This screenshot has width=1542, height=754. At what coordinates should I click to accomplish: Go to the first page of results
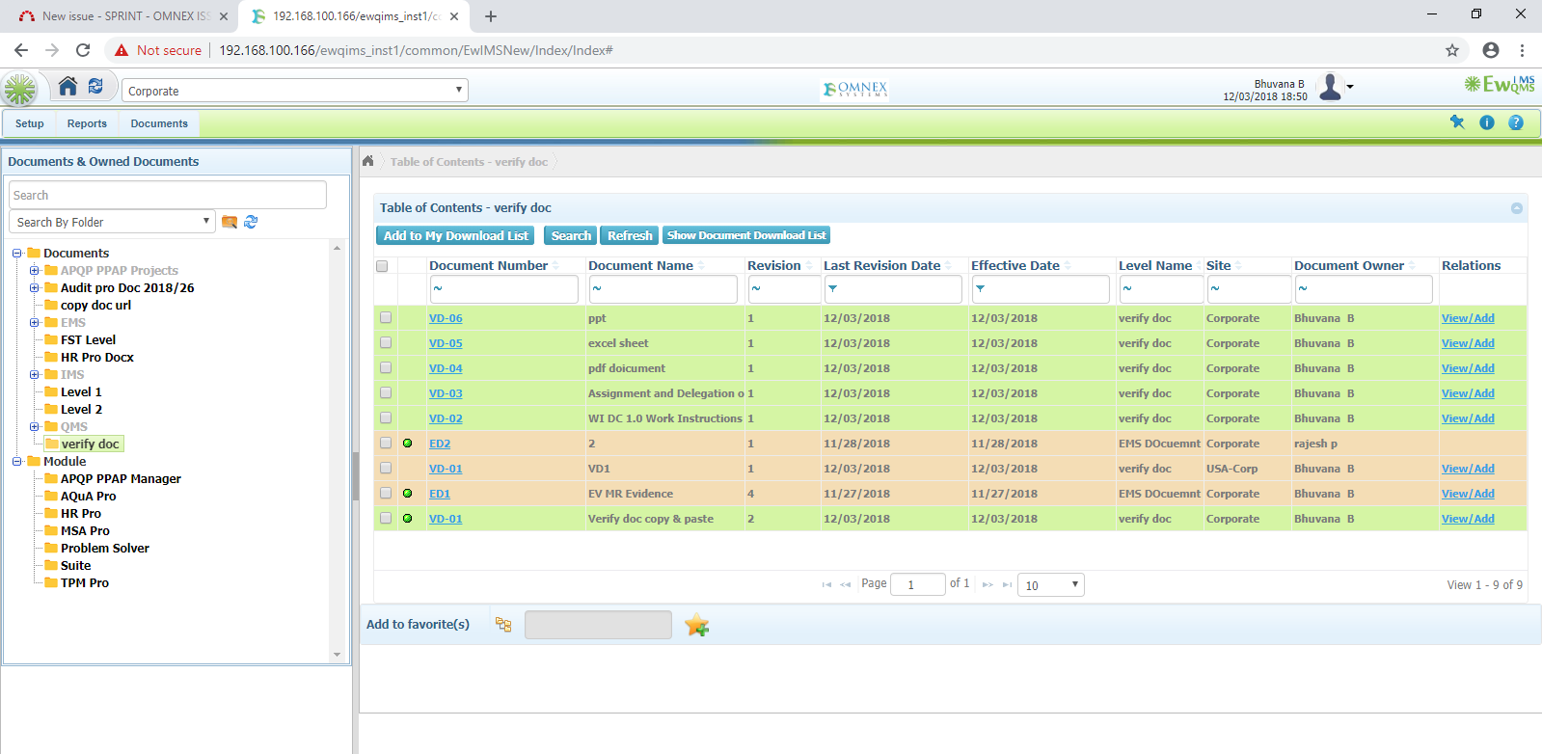pos(826,584)
